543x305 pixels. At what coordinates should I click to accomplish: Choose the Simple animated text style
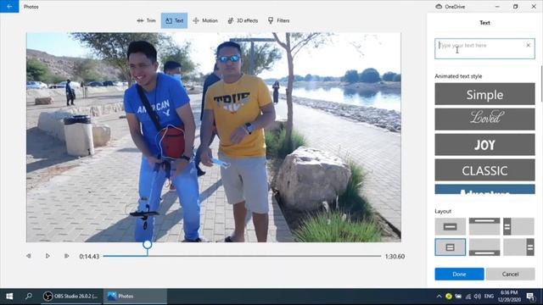(x=484, y=94)
